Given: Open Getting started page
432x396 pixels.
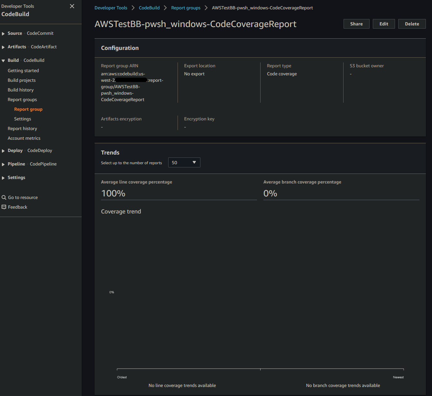Looking at the screenshot, I should [x=23, y=71].
